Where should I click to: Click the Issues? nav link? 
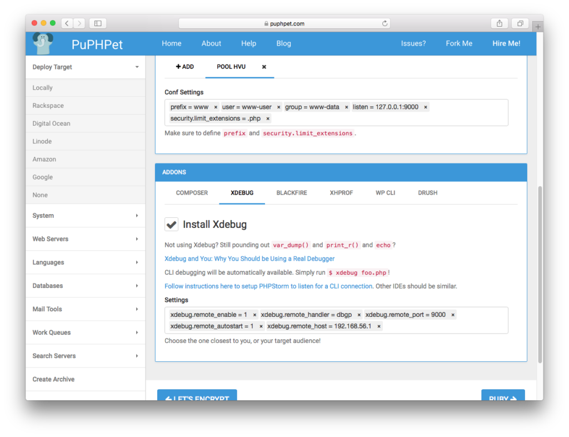(x=413, y=43)
